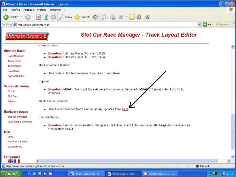Open the ? help menu
The width and height of the screenshot is (236, 177).
coord(65,10)
